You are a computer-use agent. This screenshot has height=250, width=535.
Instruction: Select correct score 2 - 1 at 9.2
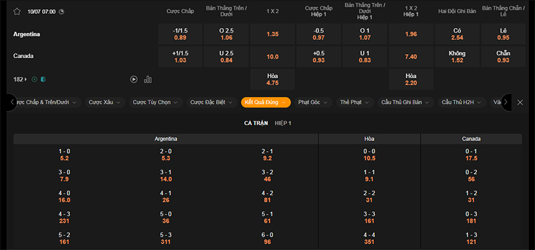click(x=267, y=155)
